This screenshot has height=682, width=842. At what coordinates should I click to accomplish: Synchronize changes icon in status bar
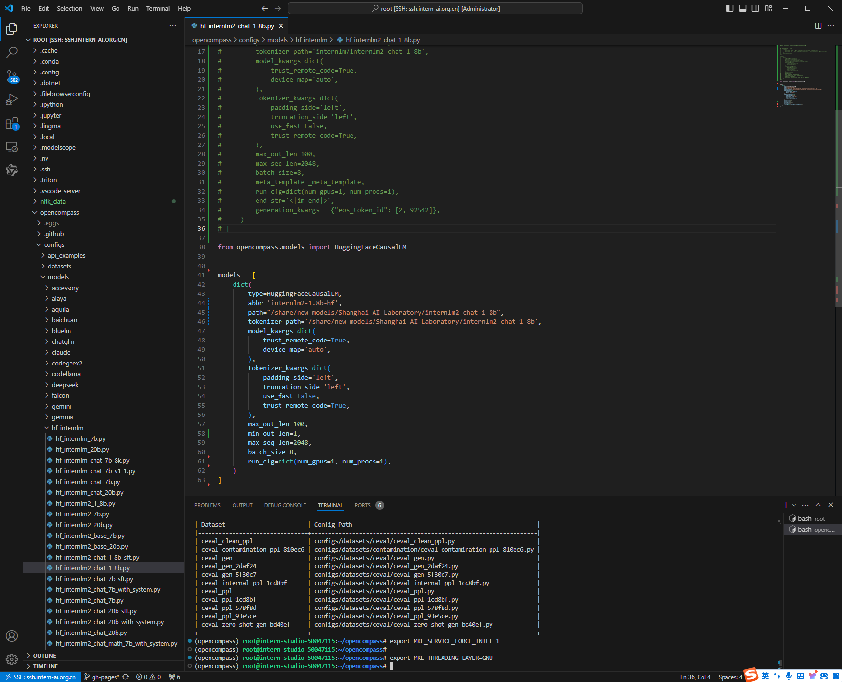point(125,677)
